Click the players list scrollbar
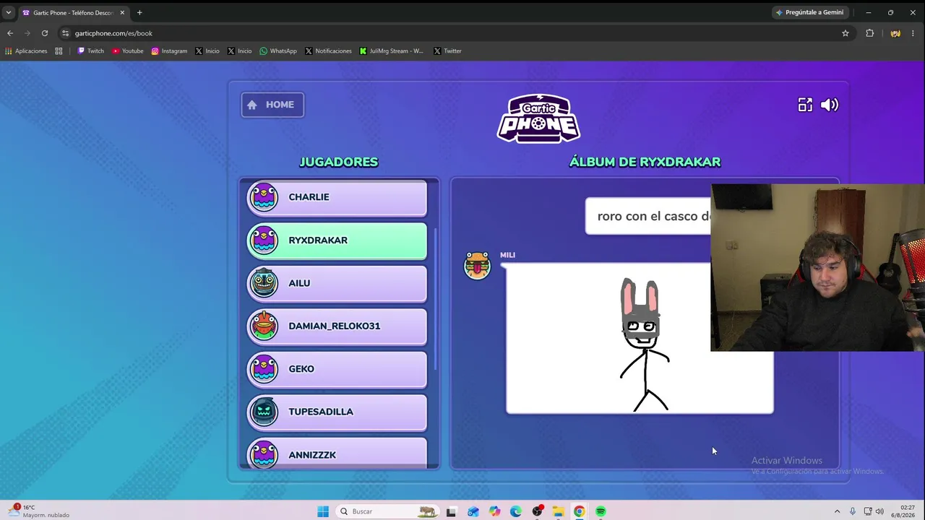 (436, 298)
